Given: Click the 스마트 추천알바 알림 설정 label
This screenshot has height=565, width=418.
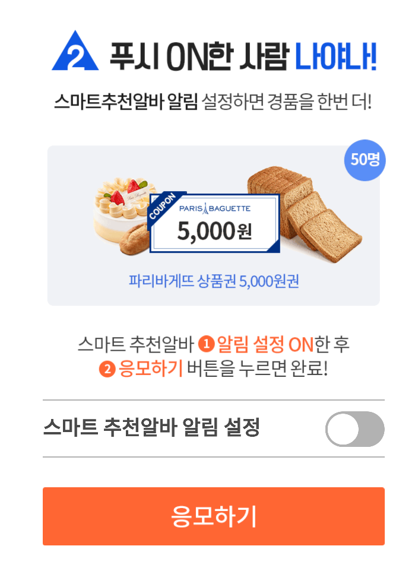Looking at the screenshot, I should pyautogui.click(x=151, y=428).
